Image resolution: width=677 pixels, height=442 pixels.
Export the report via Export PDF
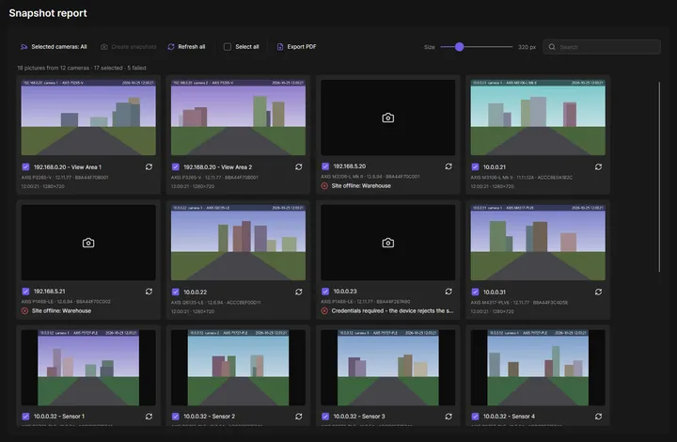click(x=296, y=47)
